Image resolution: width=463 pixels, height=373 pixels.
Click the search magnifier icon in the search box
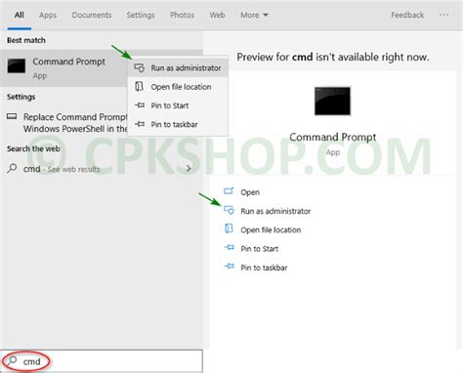pyautogui.click(x=13, y=360)
